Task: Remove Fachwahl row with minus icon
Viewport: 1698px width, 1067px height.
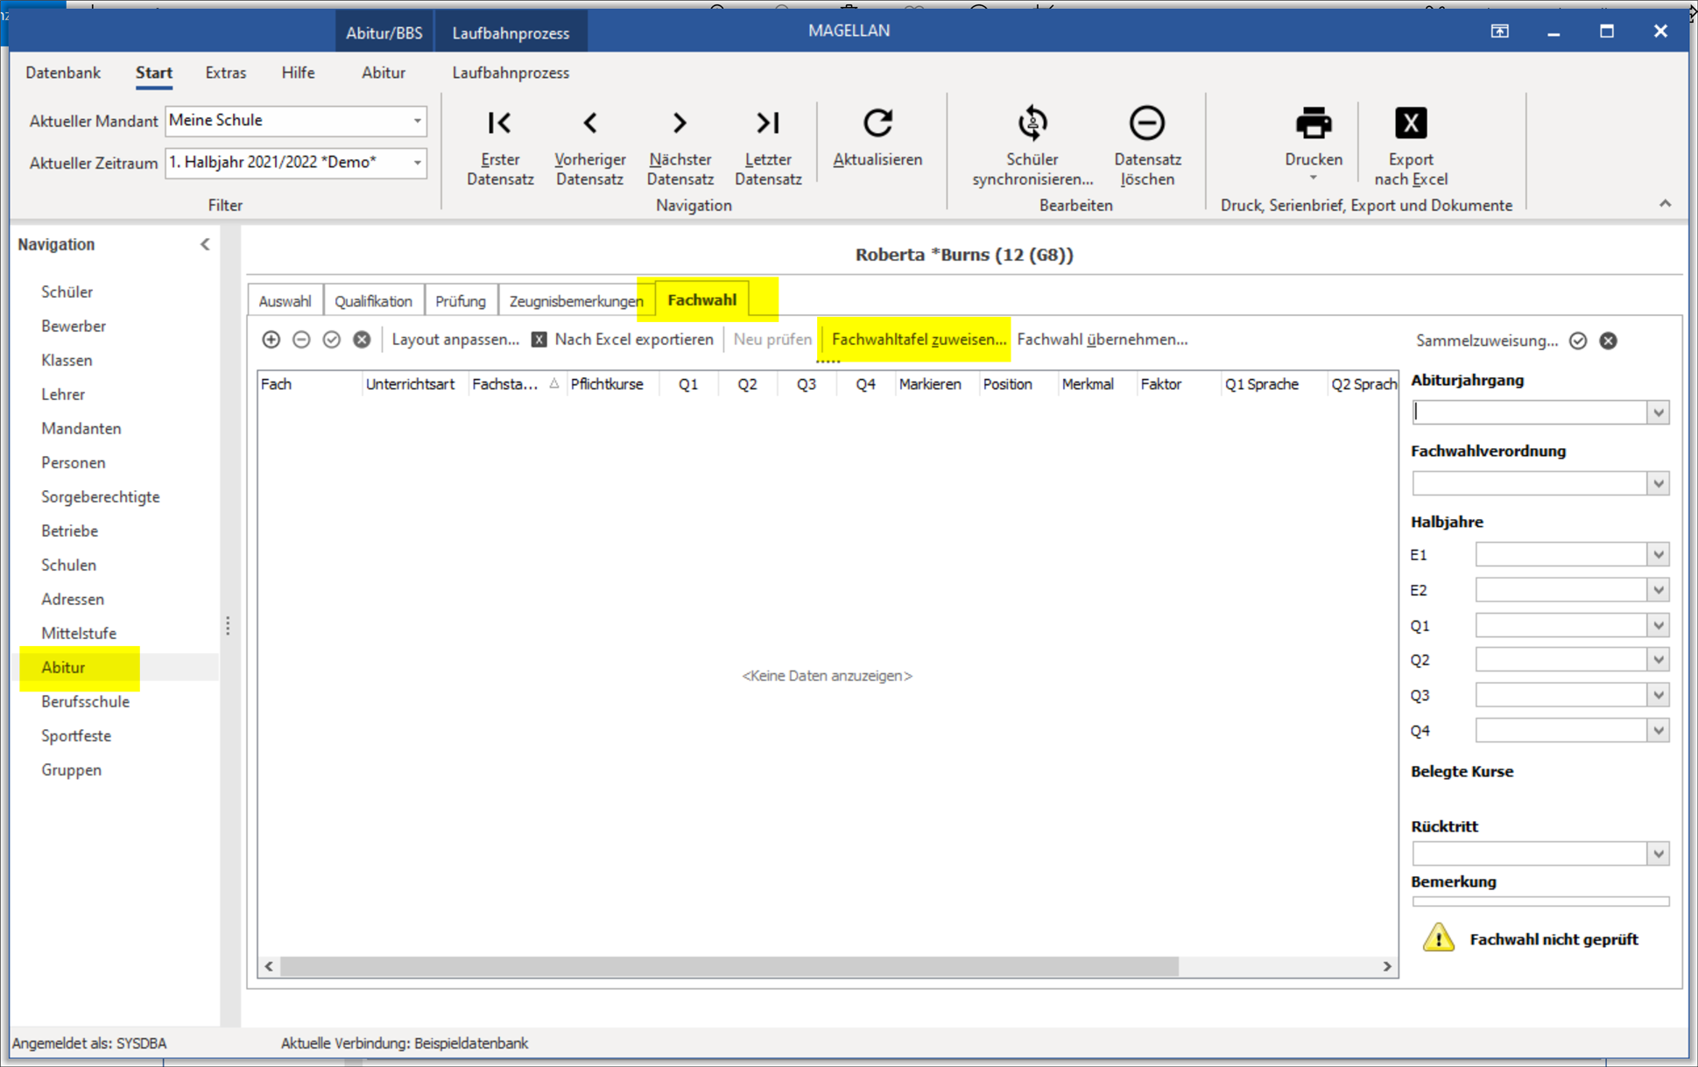Action: click(301, 340)
